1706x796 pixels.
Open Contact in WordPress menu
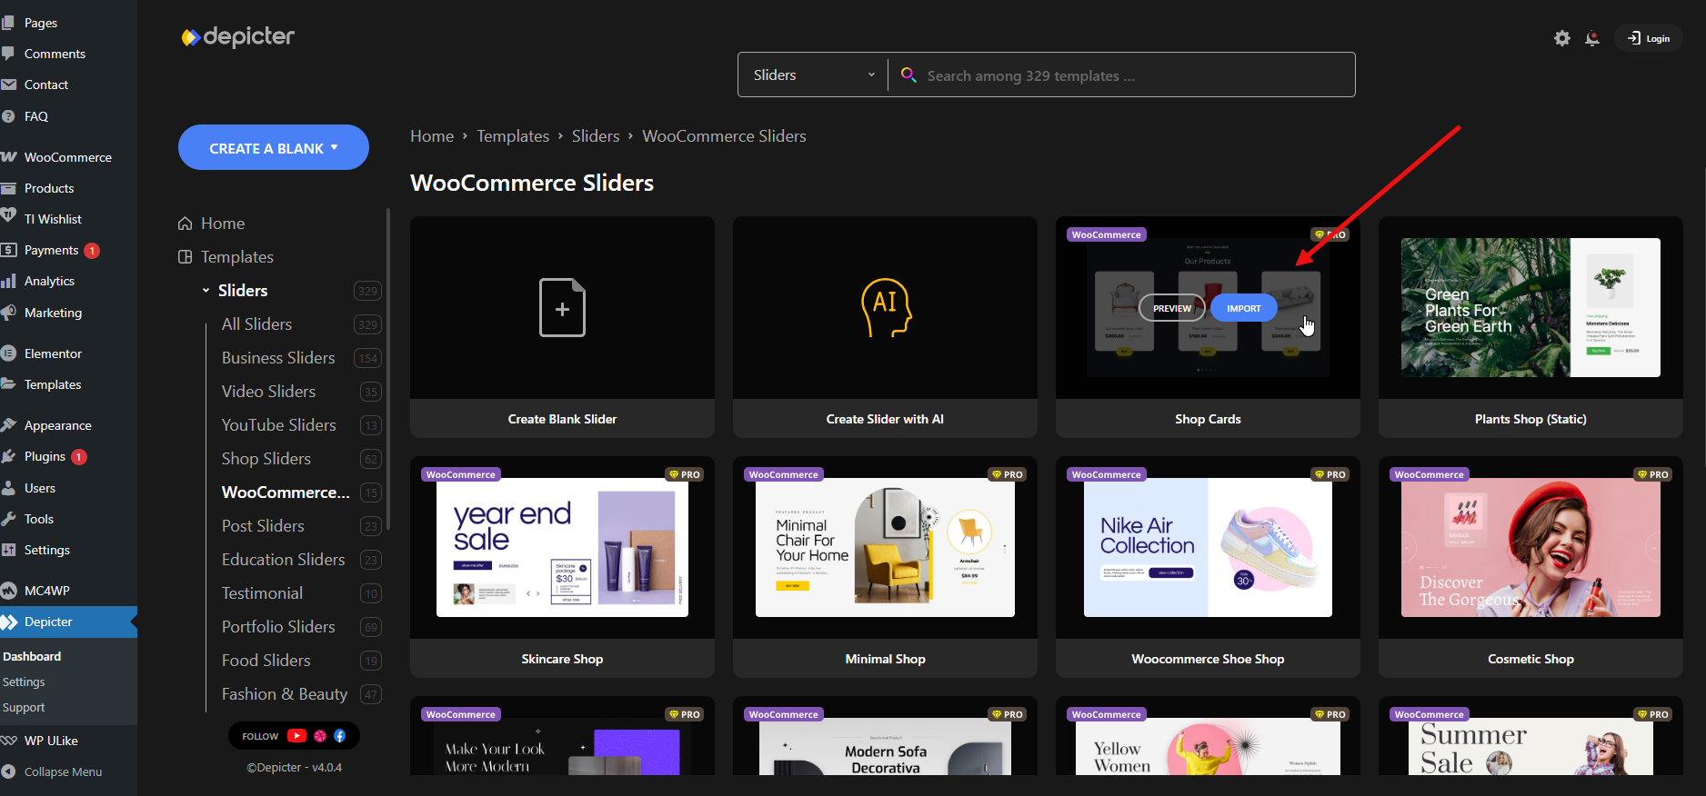[46, 85]
